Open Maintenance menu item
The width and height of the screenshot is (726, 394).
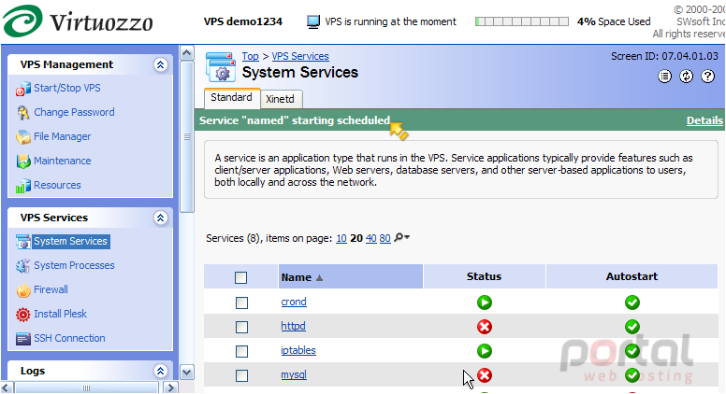(62, 161)
